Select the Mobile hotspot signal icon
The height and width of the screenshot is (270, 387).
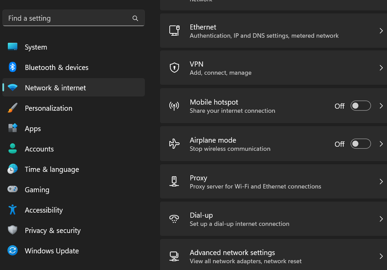174,106
